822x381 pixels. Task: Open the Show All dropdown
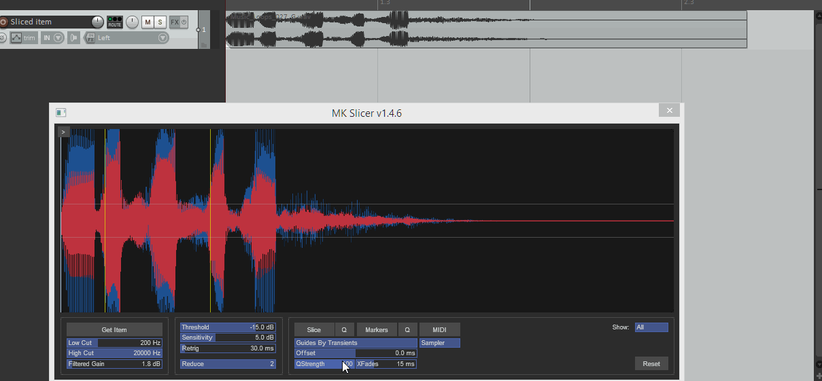651,327
